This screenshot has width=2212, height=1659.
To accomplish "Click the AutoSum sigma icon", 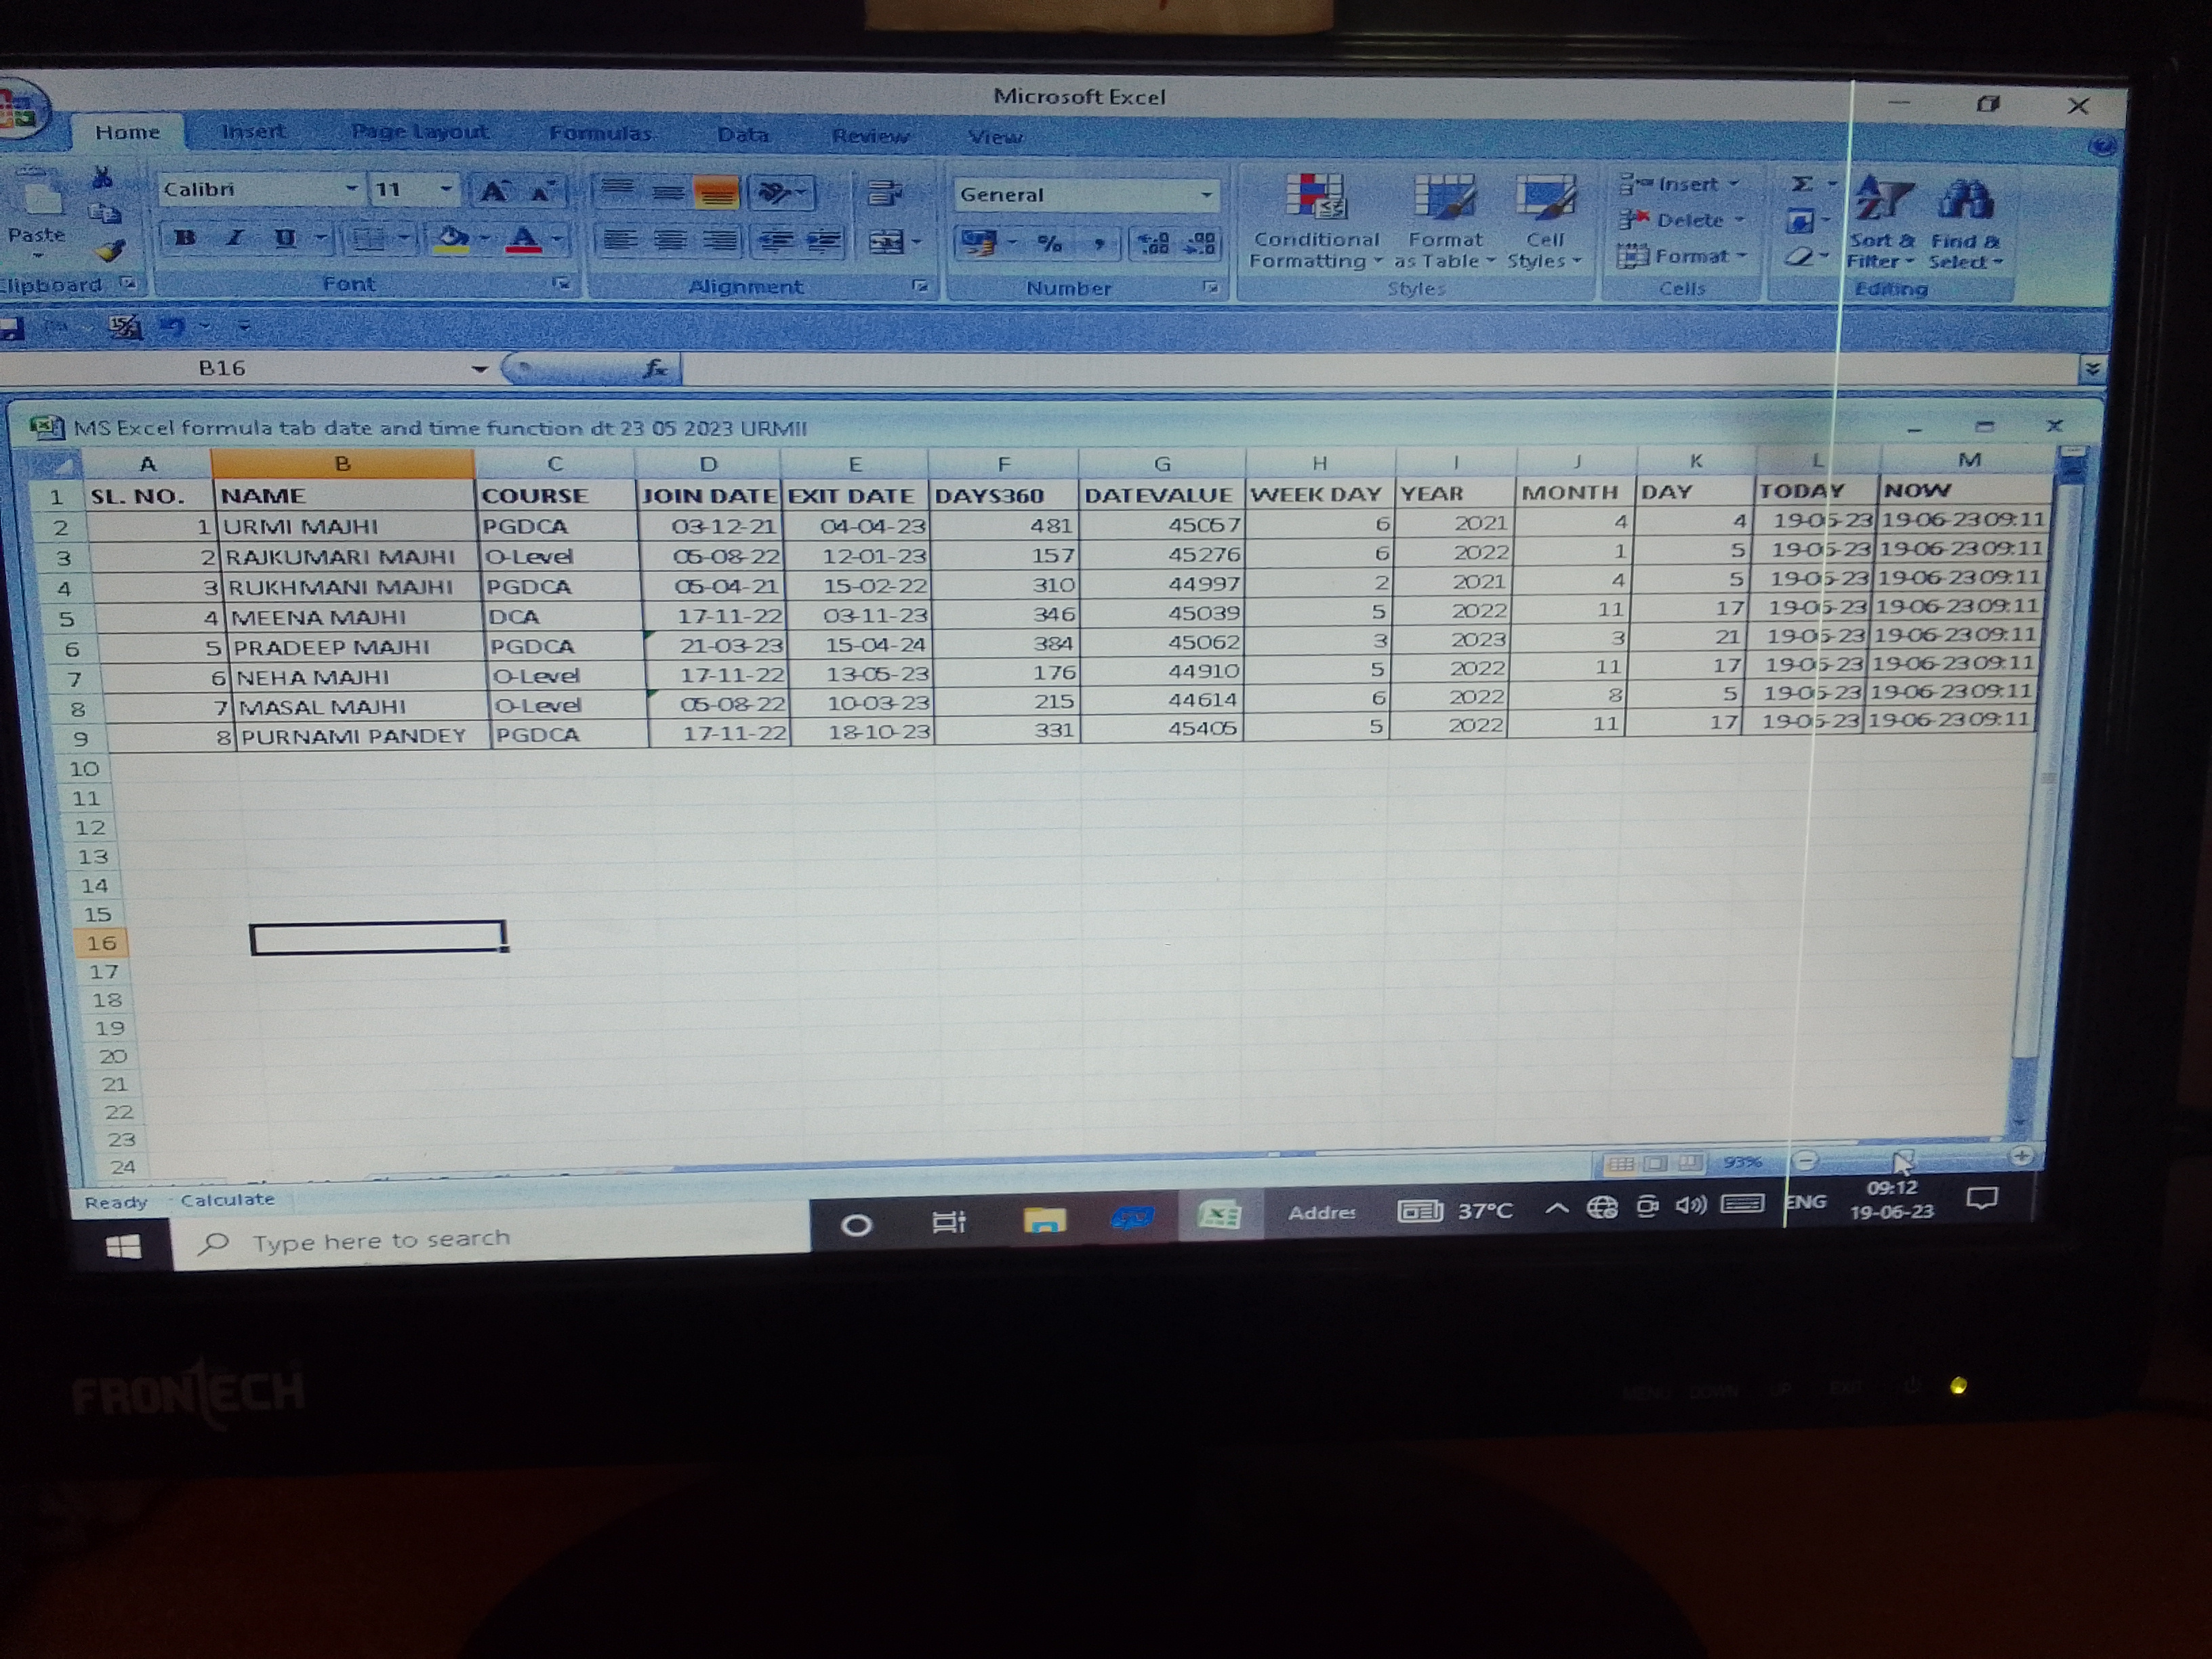I will (x=1801, y=184).
